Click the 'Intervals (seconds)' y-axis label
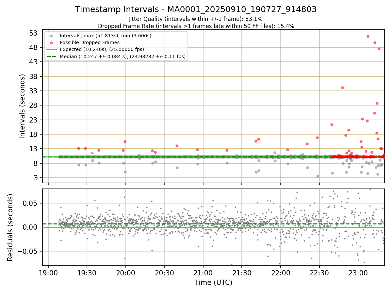392x294 pixels. pyautogui.click(x=22, y=106)
